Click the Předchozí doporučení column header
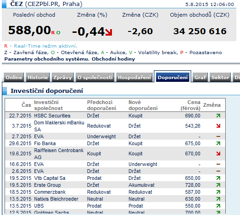This screenshot has height=215, width=240. (x=101, y=105)
